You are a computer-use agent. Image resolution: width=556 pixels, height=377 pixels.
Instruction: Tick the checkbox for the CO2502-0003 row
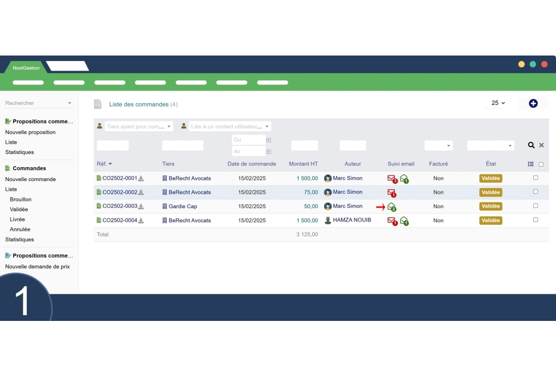click(535, 206)
